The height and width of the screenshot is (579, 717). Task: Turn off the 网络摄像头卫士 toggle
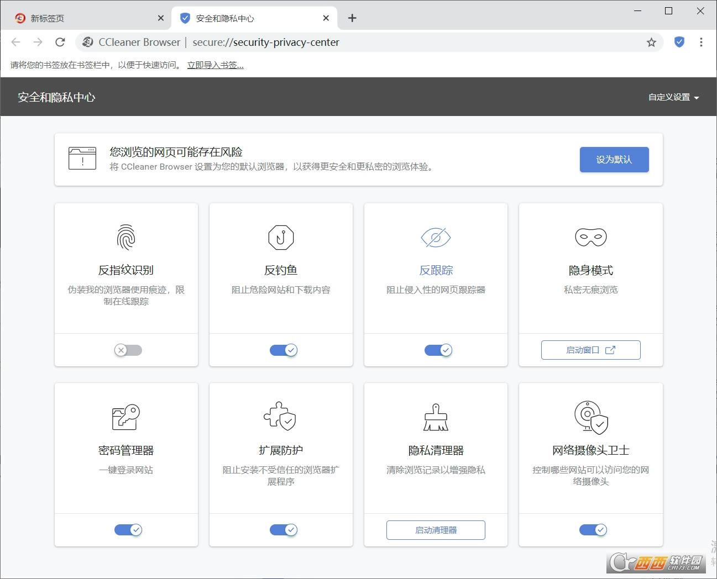[593, 530]
